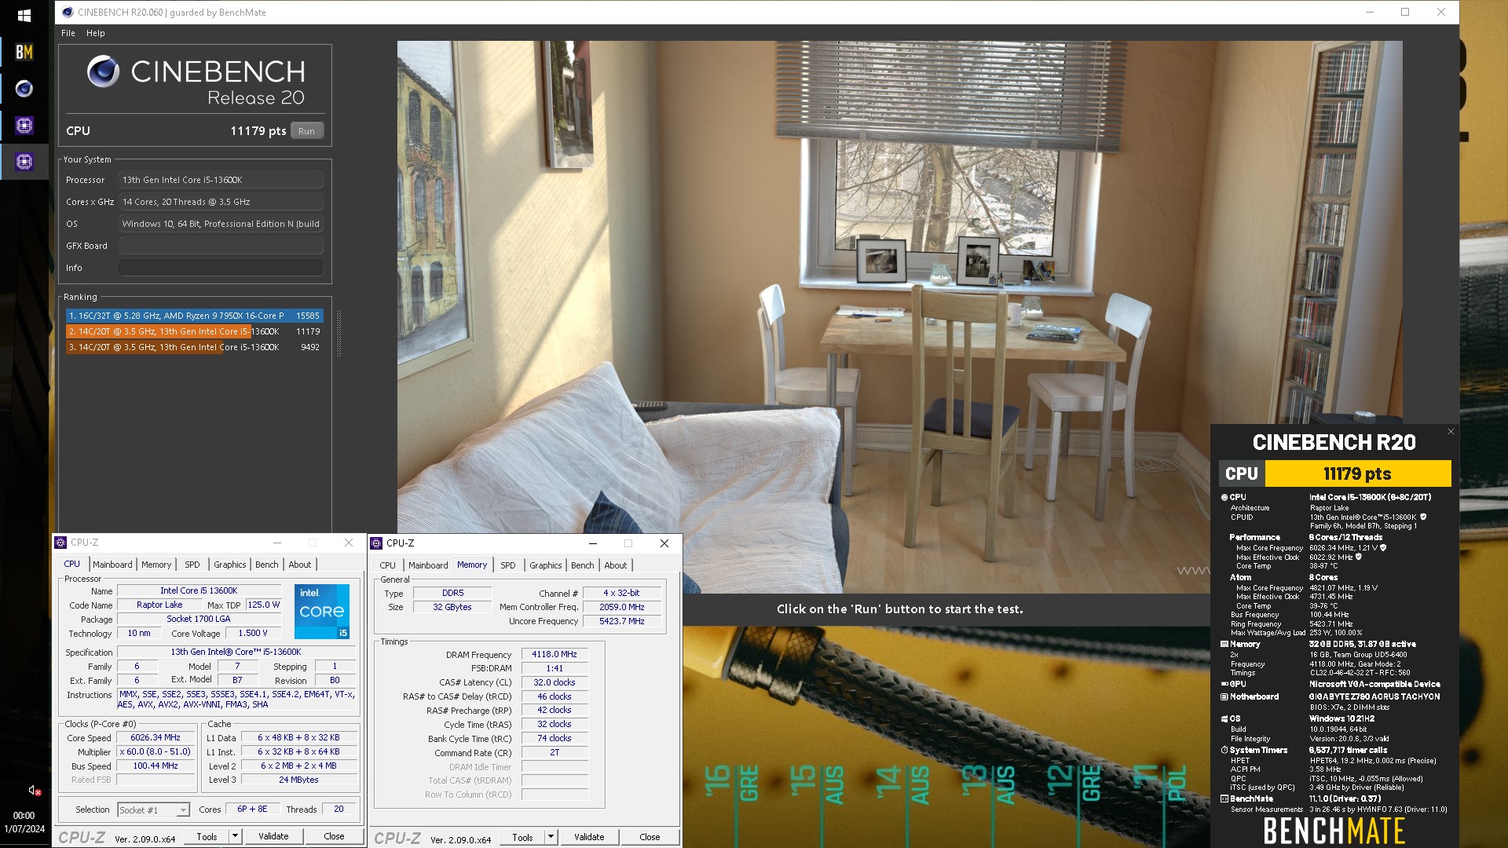Viewport: 1508px width, 848px height.
Task: Select the 9492 score i5-13600K ranking row
Action: (x=194, y=347)
